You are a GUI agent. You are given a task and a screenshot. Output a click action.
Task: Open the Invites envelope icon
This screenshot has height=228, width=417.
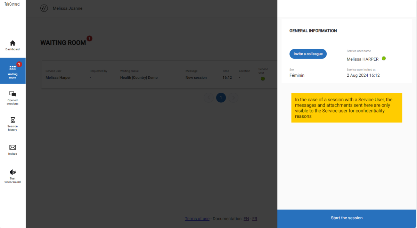pyautogui.click(x=13, y=147)
